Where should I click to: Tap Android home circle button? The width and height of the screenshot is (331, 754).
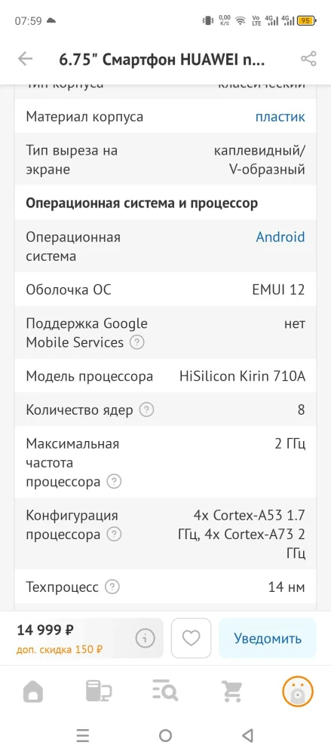(166, 734)
